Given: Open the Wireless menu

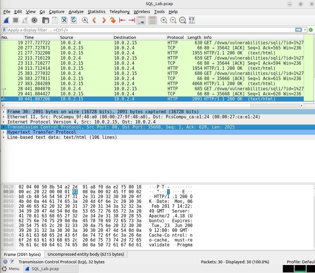Looking at the screenshot, I should [142, 12].
